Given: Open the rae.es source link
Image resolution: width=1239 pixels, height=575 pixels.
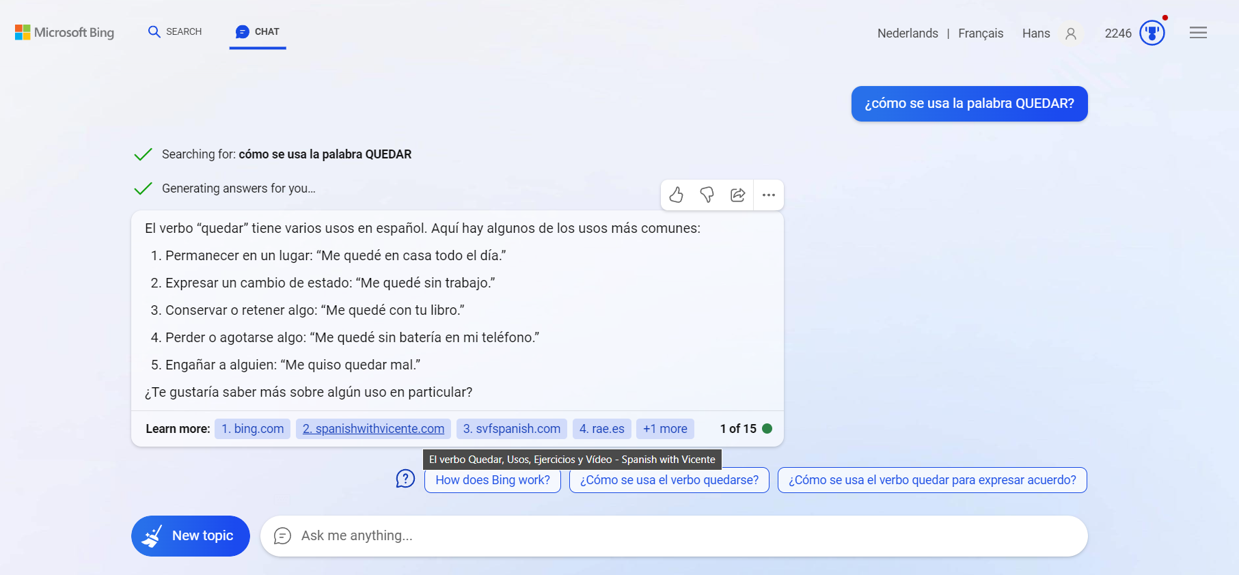Looking at the screenshot, I should pyautogui.click(x=601, y=429).
